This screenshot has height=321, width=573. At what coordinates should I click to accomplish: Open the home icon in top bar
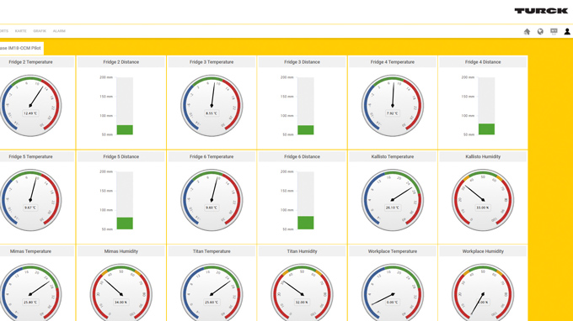coord(527,32)
